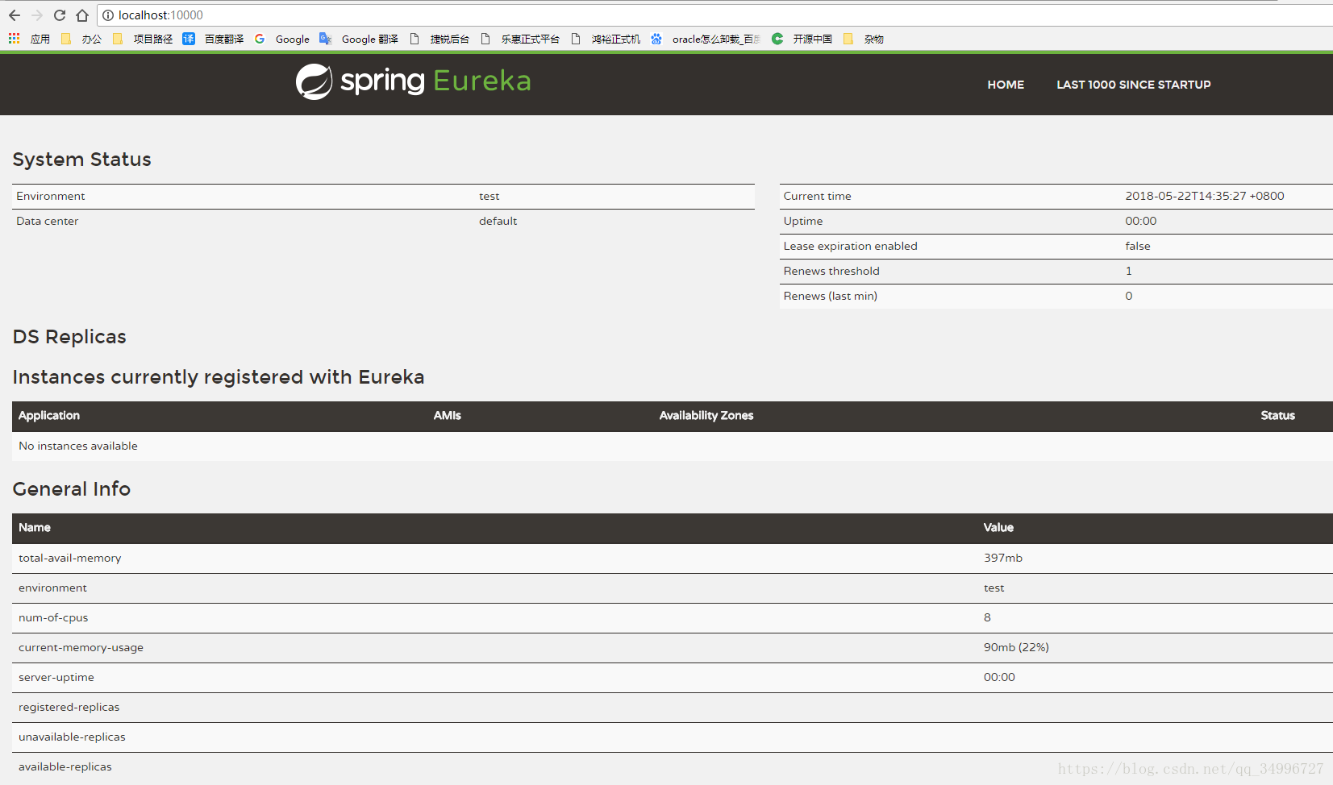Screen dimensions: 1333x785
Task: Click the registered-replicas row name
Action: click(69, 707)
